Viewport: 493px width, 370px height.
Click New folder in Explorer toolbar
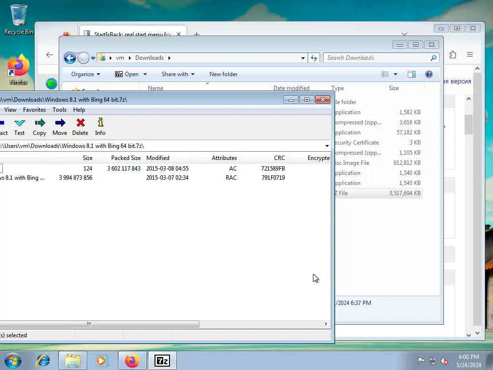pos(223,74)
